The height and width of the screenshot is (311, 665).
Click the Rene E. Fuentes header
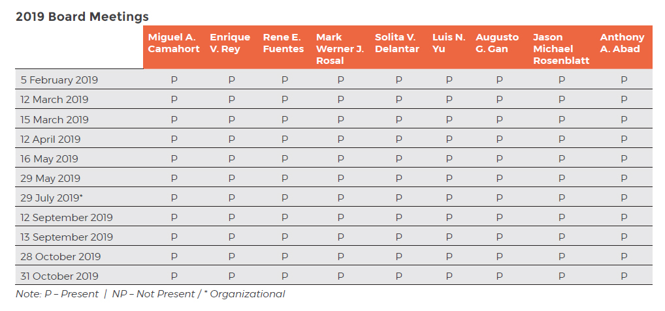click(x=284, y=43)
